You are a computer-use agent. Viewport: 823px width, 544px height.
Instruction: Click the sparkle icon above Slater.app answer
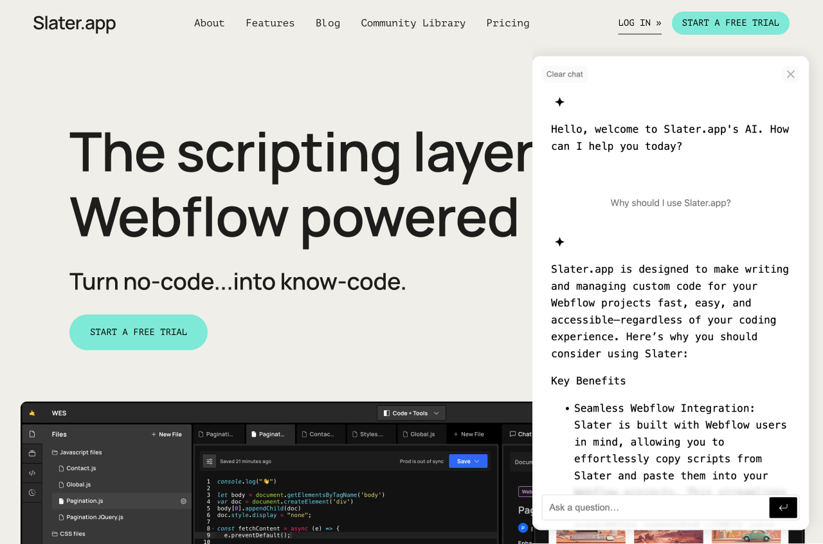[559, 242]
